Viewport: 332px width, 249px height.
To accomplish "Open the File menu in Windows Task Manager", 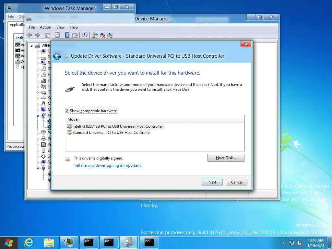I will coord(11,16).
